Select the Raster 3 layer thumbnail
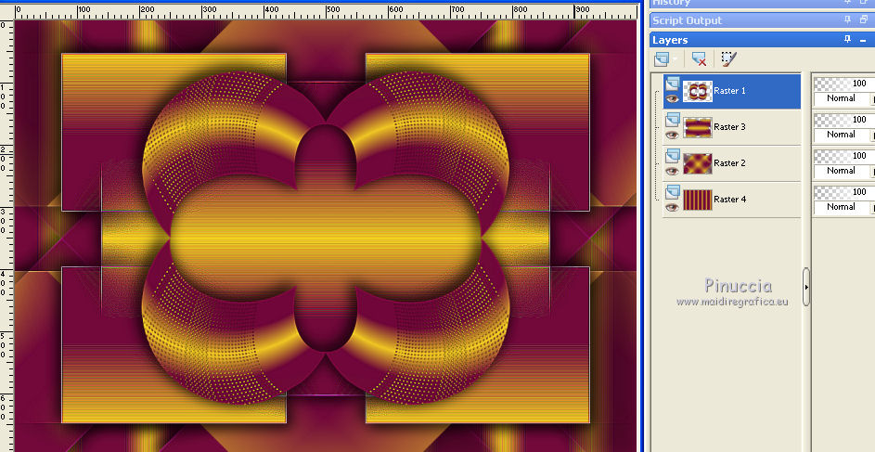The width and height of the screenshot is (875, 452). click(697, 127)
